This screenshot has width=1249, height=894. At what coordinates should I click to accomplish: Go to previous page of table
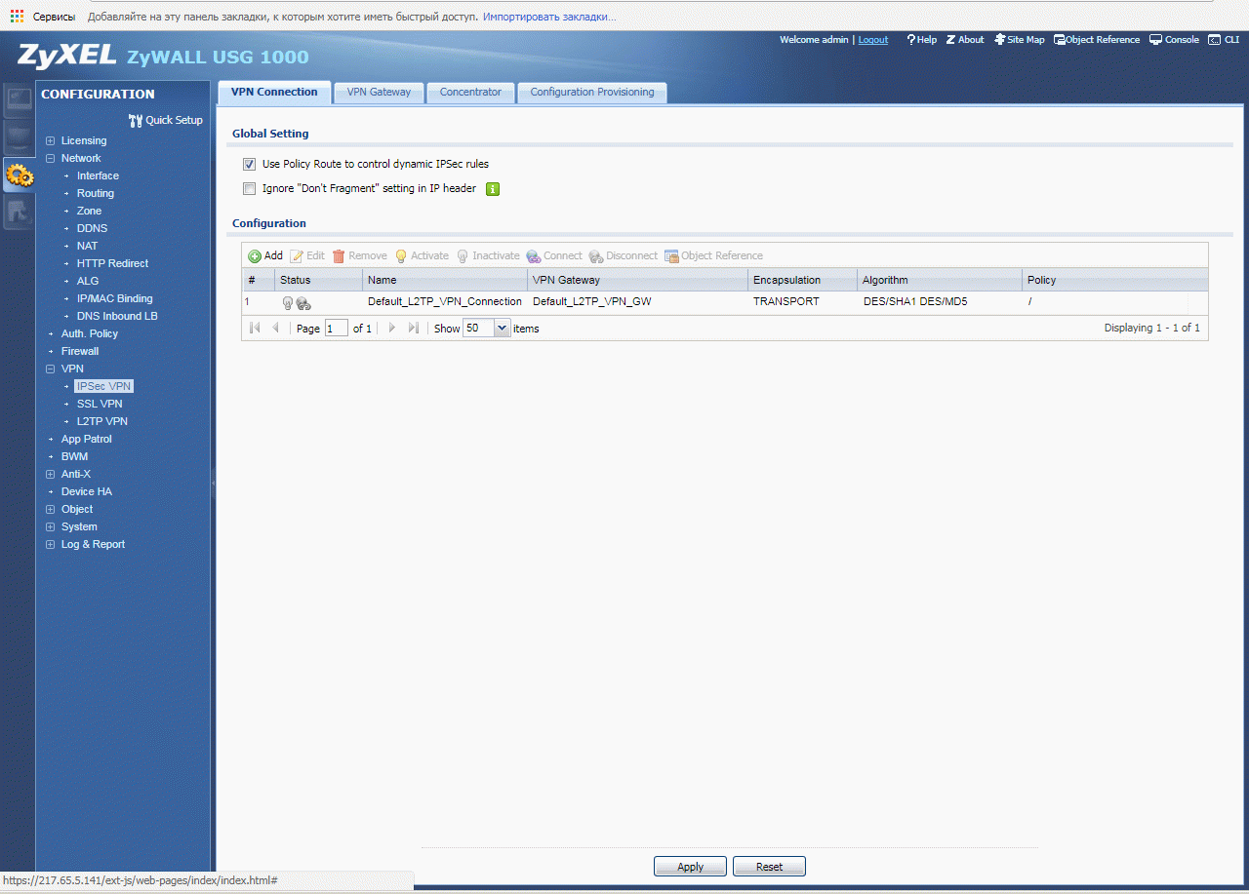pos(275,329)
